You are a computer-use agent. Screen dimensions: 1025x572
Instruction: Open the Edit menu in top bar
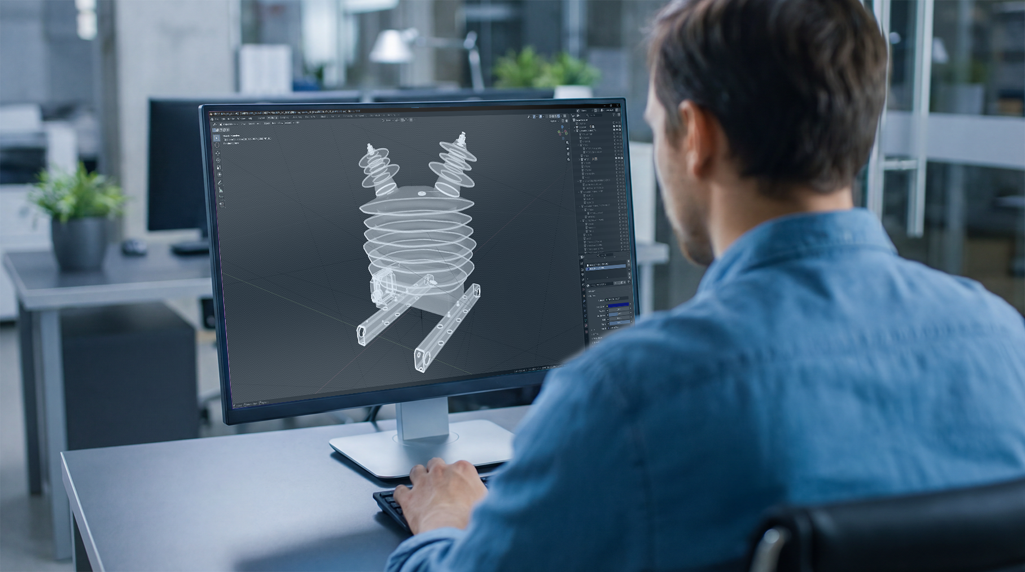point(224,119)
